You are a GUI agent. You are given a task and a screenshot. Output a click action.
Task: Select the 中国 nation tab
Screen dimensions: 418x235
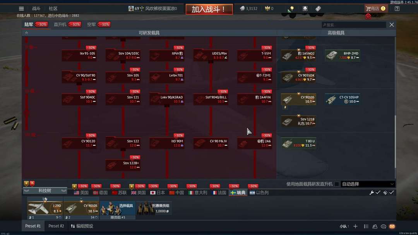176,192
